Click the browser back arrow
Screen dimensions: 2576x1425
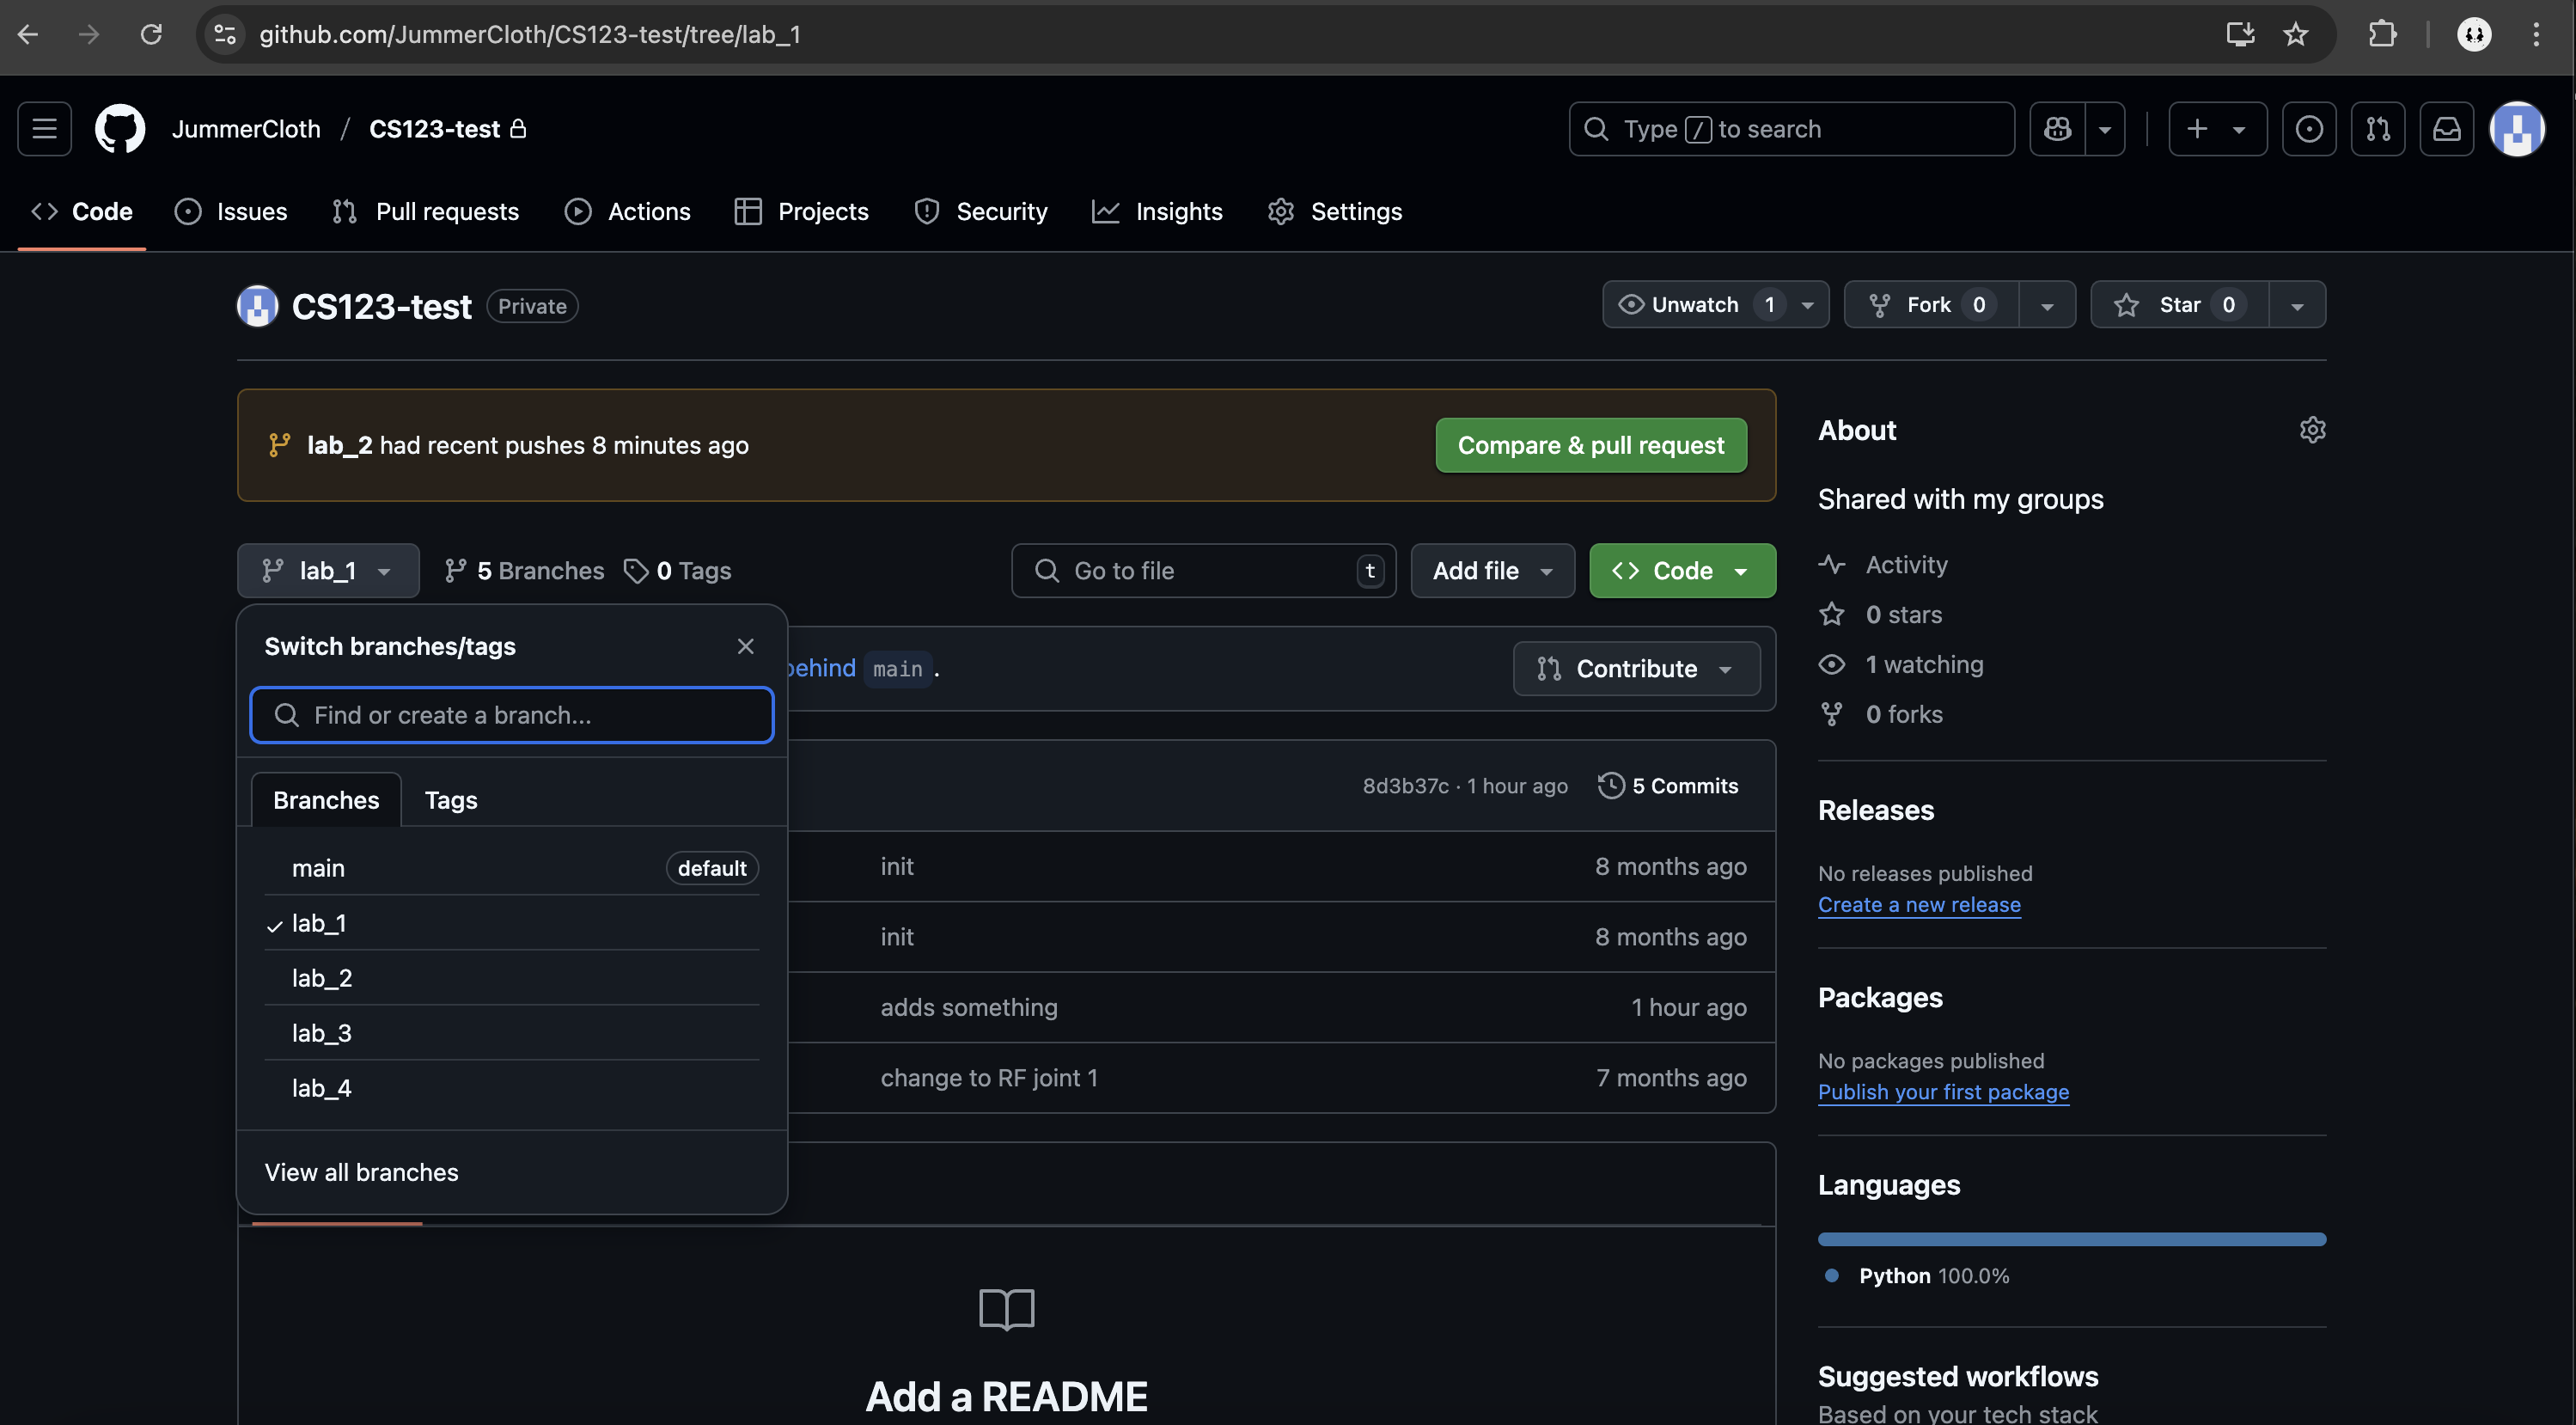28,34
